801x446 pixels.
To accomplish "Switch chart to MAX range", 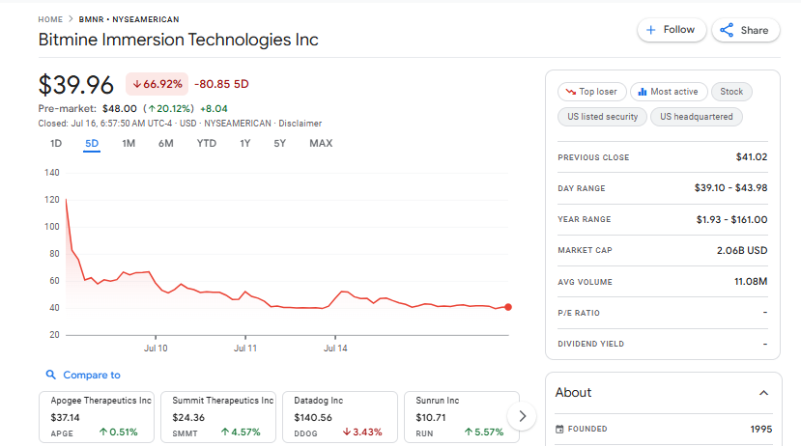I will 321,144.
